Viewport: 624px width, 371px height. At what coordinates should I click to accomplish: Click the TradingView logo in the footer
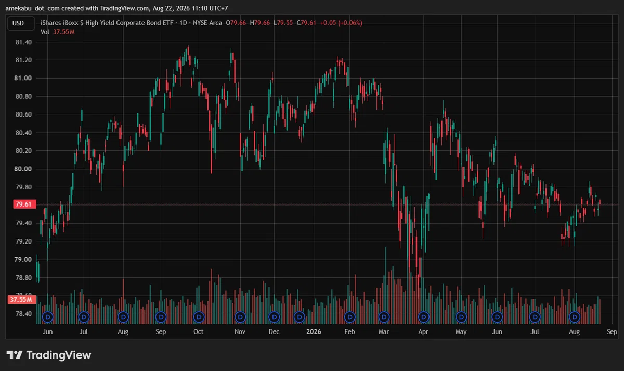click(x=49, y=355)
